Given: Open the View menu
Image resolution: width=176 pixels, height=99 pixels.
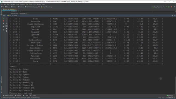Looking at the screenshot, I should tap(8, 4).
